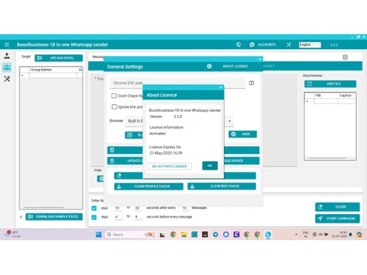The width and height of the screenshot is (367, 275).
Task: Open the tools sidebar icon
Action: pyautogui.click(x=7, y=78)
